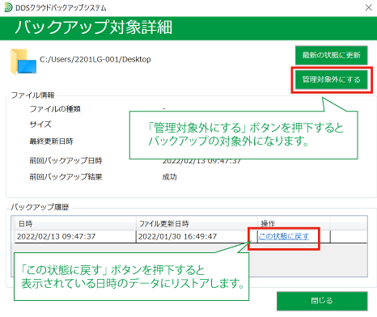Click the サイズ label

40,125
